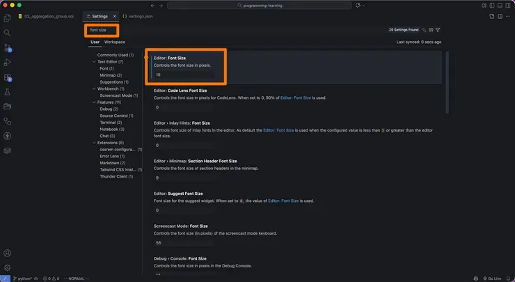
Task: Click the settings list vertical scrollbar
Action: 447,82
